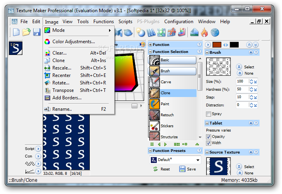Choose Rename.. from Image menu
This screenshot has width=282, height=194.
(x=79, y=109)
